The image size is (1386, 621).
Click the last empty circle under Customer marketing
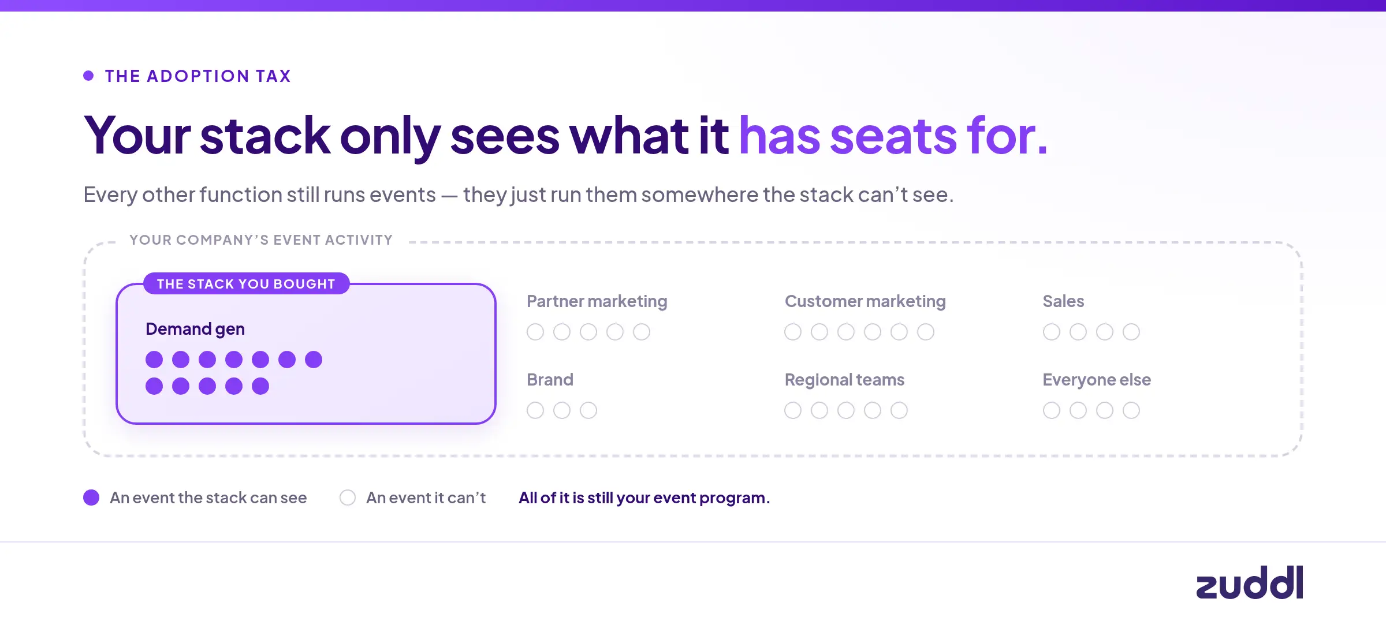[x=926, y=332]
